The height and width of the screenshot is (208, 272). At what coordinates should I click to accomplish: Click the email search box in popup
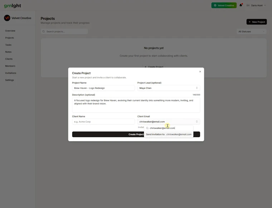click(x=169, y=128)
